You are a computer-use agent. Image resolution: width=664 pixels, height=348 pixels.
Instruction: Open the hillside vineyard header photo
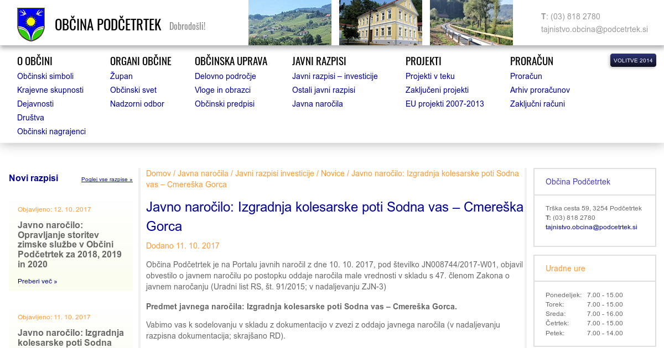coord(289,23)
